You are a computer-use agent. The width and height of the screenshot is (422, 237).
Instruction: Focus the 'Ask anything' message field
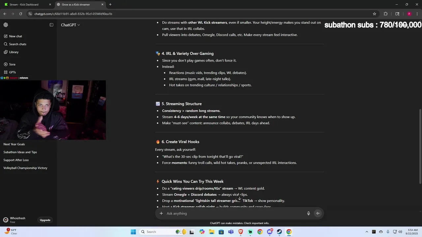click(234, 213)
